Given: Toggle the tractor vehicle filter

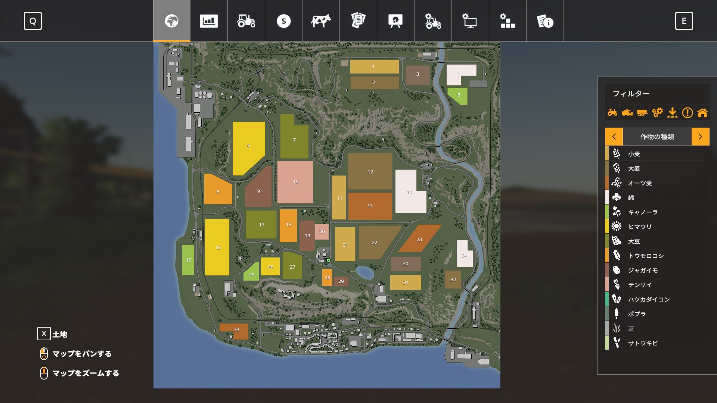Looking at the screenshot, I should [x=612, y=112].
